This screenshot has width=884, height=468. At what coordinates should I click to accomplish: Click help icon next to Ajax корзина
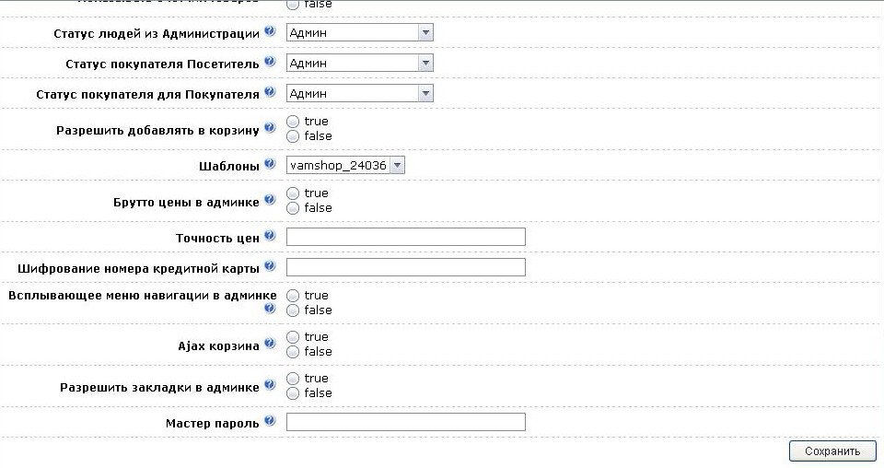pyautogui.click(x=270, y=343)
